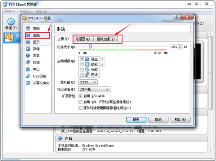Toggle the 硬盘 boot order checkbox
The height and width of the screenshot is (161, 216).
click(82, 59)
